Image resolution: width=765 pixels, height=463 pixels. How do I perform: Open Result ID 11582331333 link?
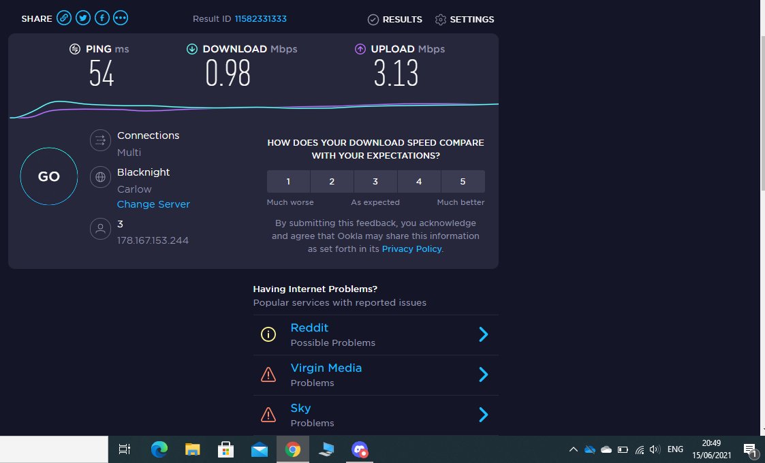[x=260, y=18]
